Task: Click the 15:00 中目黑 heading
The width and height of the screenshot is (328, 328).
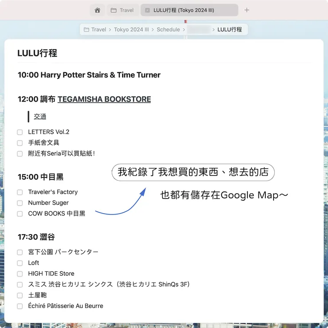Action: click(41, 177)
